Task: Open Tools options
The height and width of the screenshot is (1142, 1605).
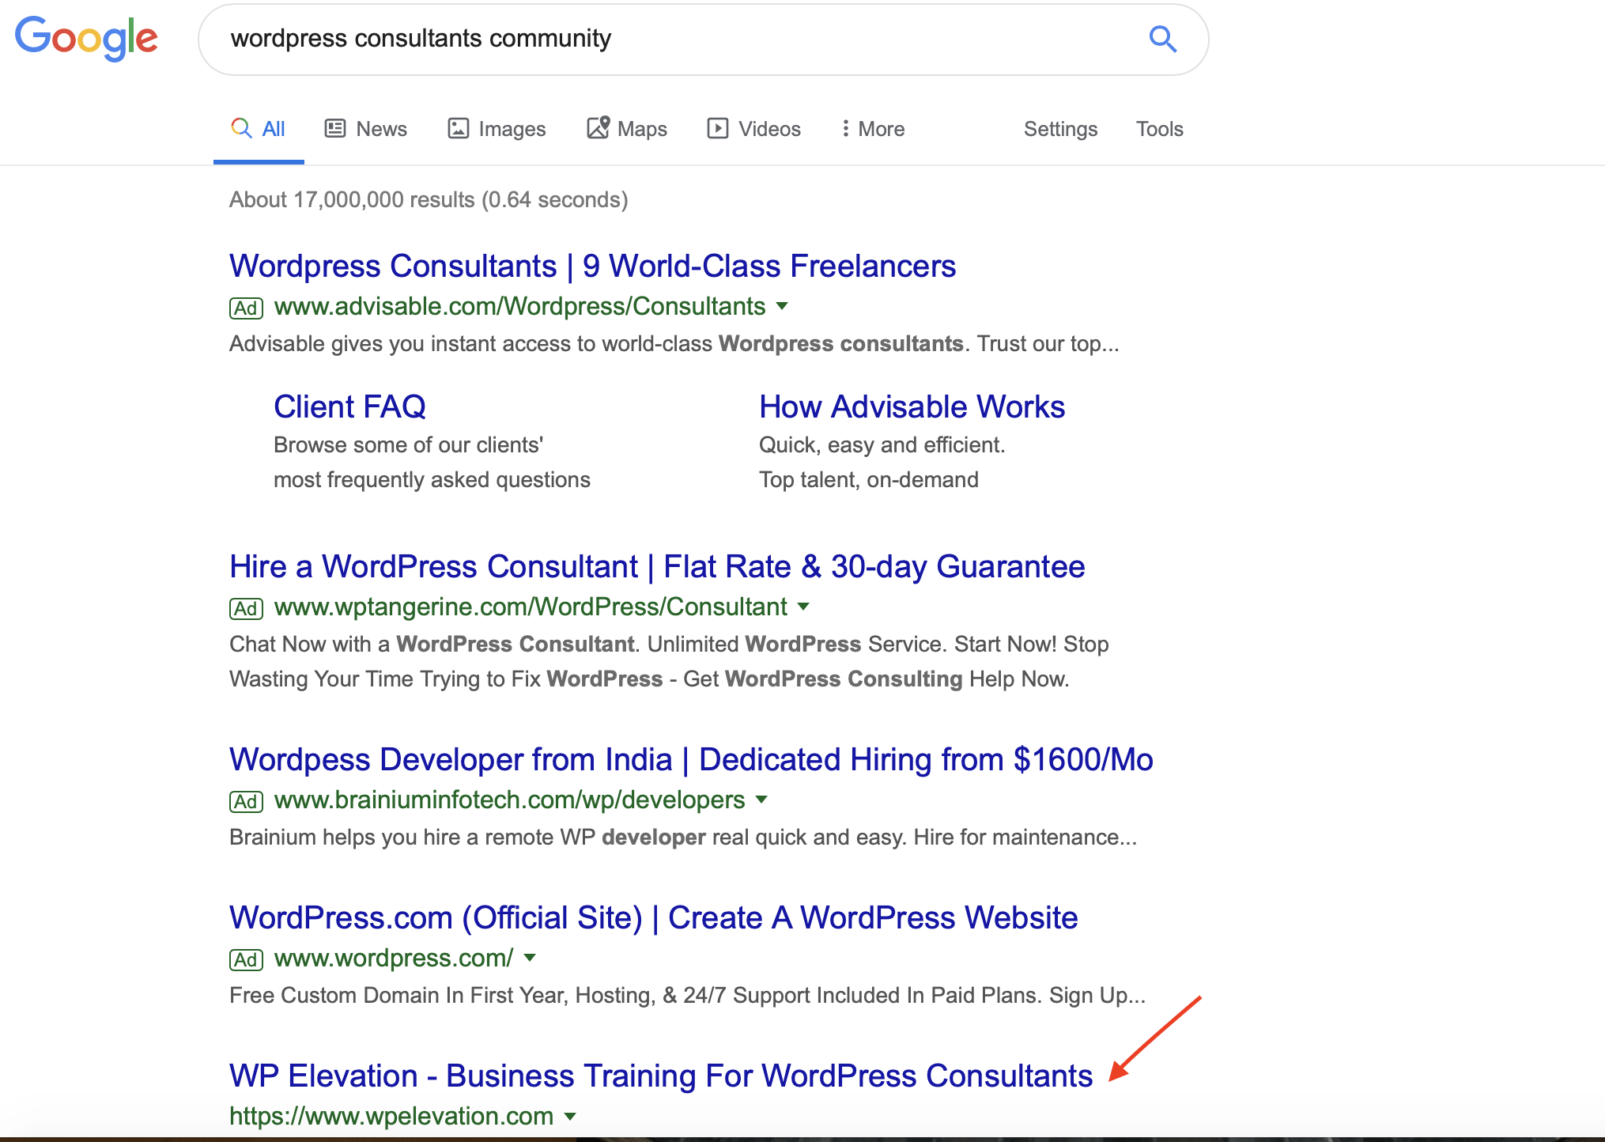Action: 1159,129
